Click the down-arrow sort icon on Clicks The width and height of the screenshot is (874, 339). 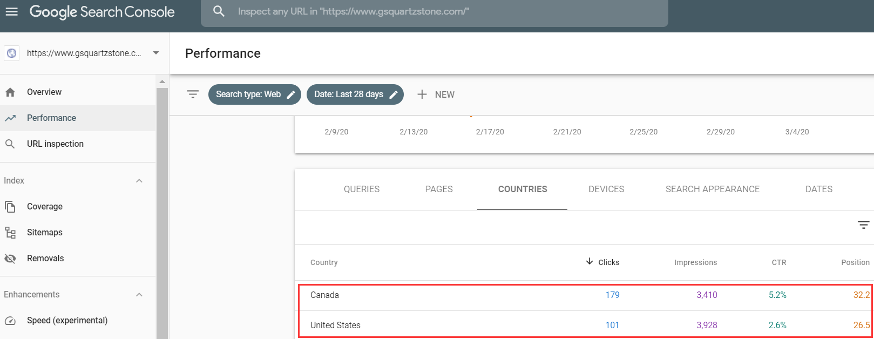click(x=590, y=262)
